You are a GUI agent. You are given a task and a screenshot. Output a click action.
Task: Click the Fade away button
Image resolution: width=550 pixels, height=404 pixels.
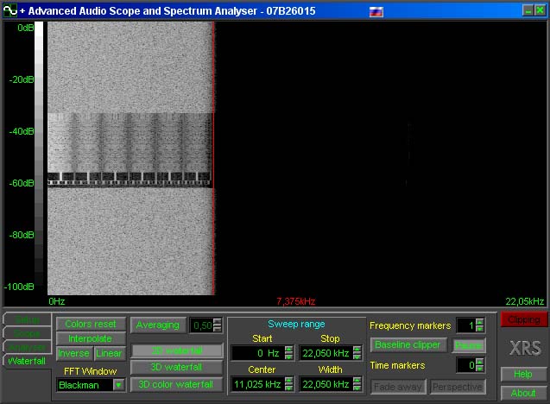tap(398, 387)
